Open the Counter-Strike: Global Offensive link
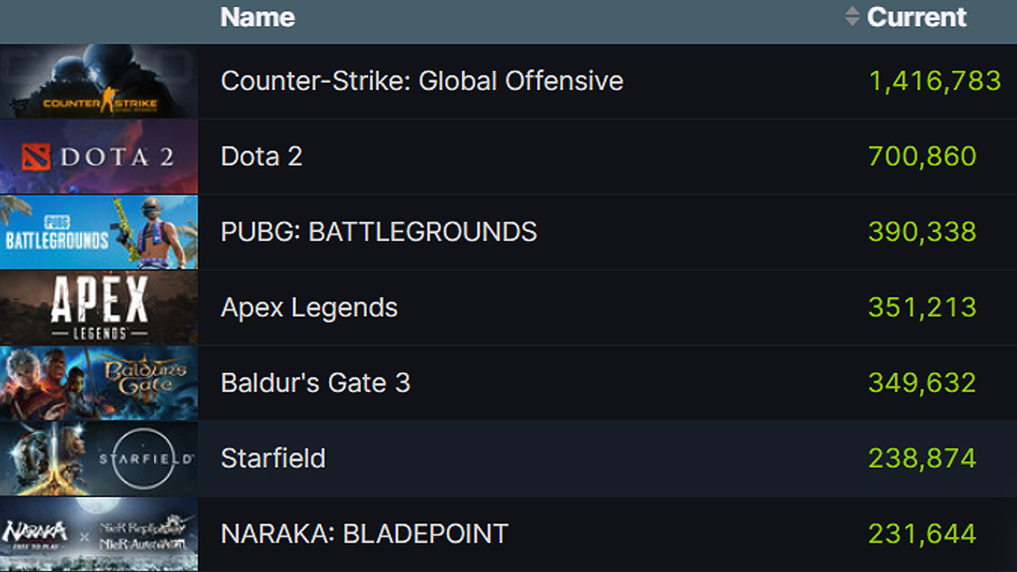This screenshot has width=1017, height=572. click(x=422, y=80)
